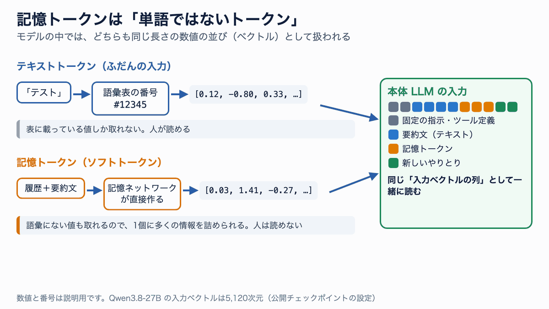Click the note starting with 語彙にない値も取れるので

[x=186, y=225]
